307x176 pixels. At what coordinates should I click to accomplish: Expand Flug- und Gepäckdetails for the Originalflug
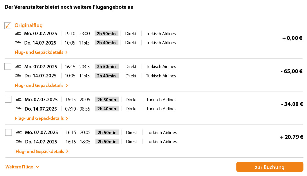(41, 52)
